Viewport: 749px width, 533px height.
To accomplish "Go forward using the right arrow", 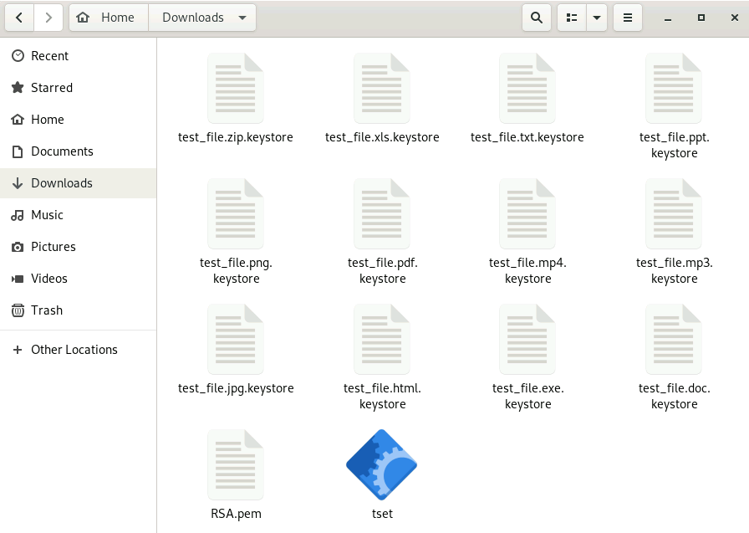I will tap(48, 18).
